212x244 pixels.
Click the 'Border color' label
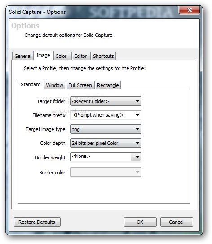point(52,173)
